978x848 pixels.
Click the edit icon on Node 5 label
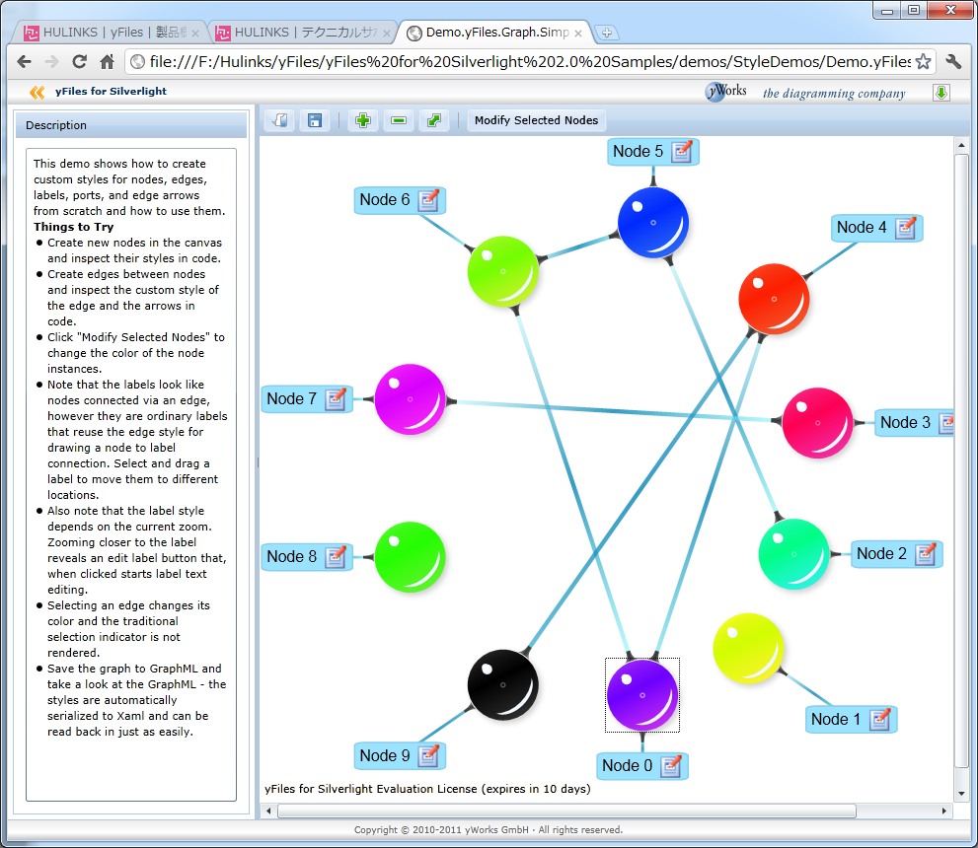tap(682, 152)
